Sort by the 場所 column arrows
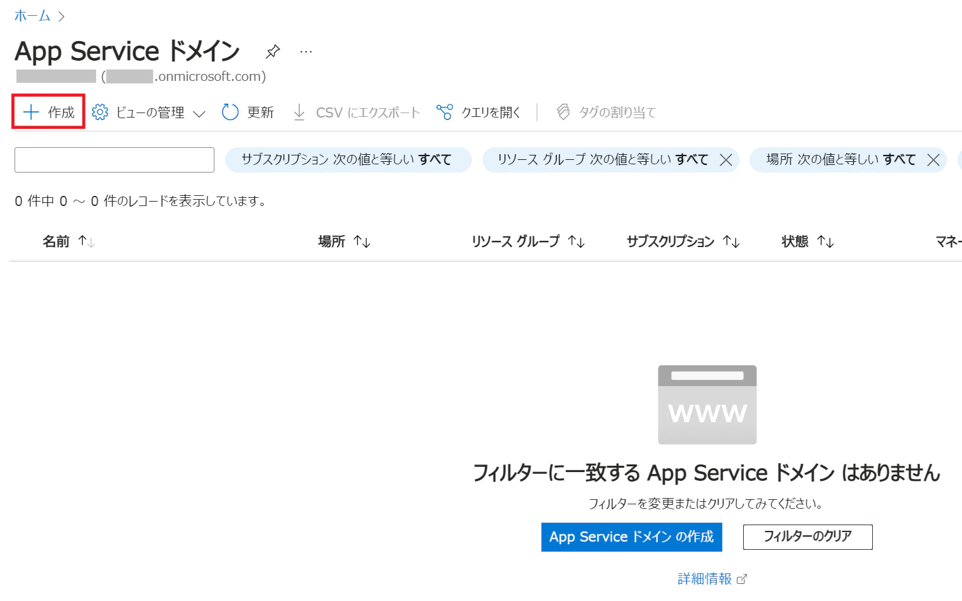Image resolution: width=962 pixels, height=601 pixels. 362,241
